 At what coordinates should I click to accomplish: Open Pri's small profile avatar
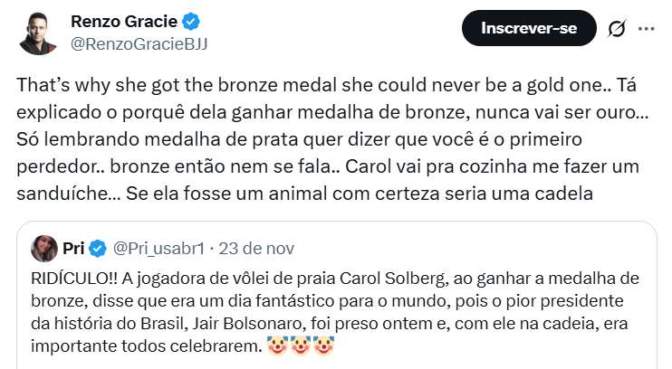[x=45, y=247]
